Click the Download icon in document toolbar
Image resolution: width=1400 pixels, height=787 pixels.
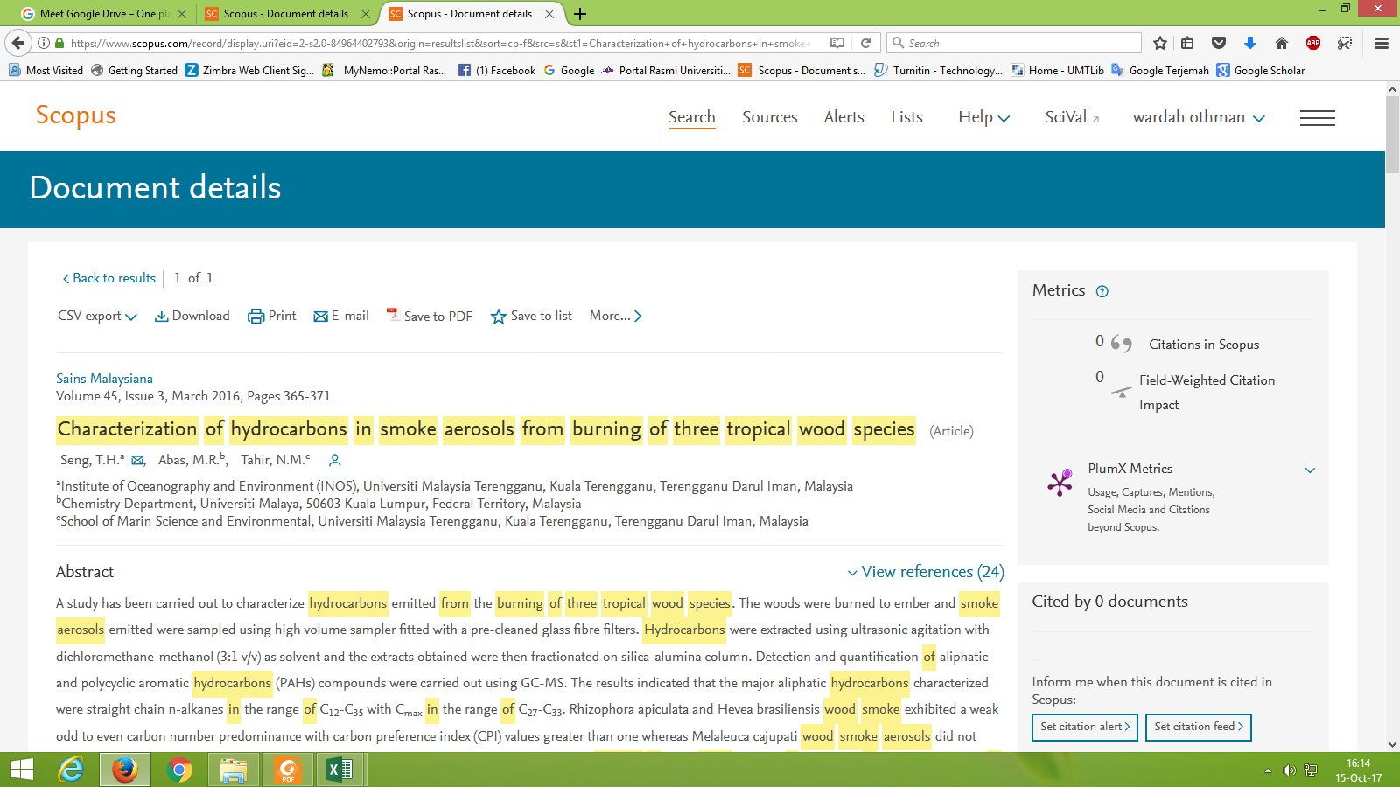[162, 317]
